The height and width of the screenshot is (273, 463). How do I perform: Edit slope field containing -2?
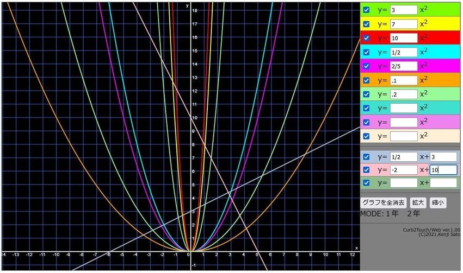pyautogui.click(x=404, y=170)
